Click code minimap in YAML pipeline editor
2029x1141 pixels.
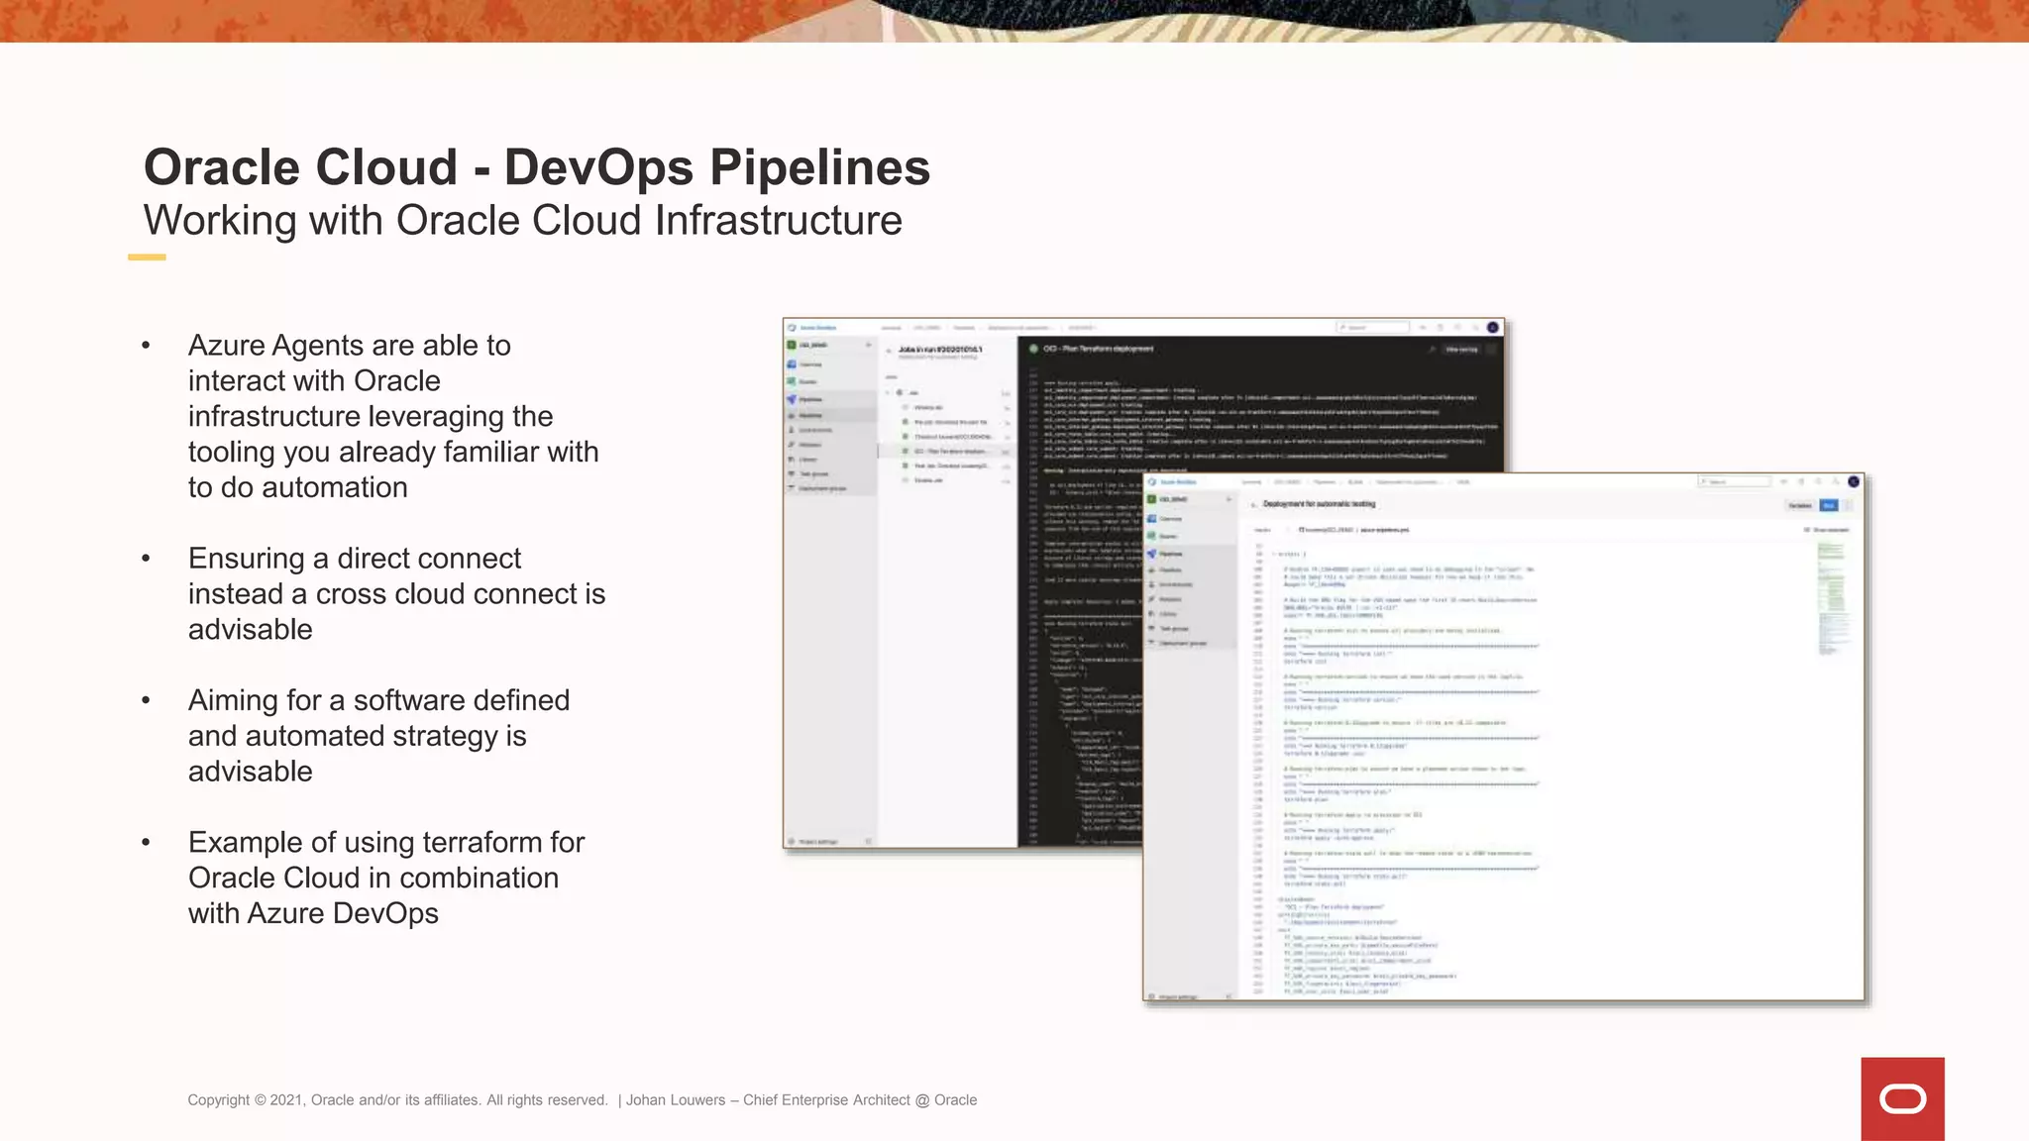click(1833, 599)
